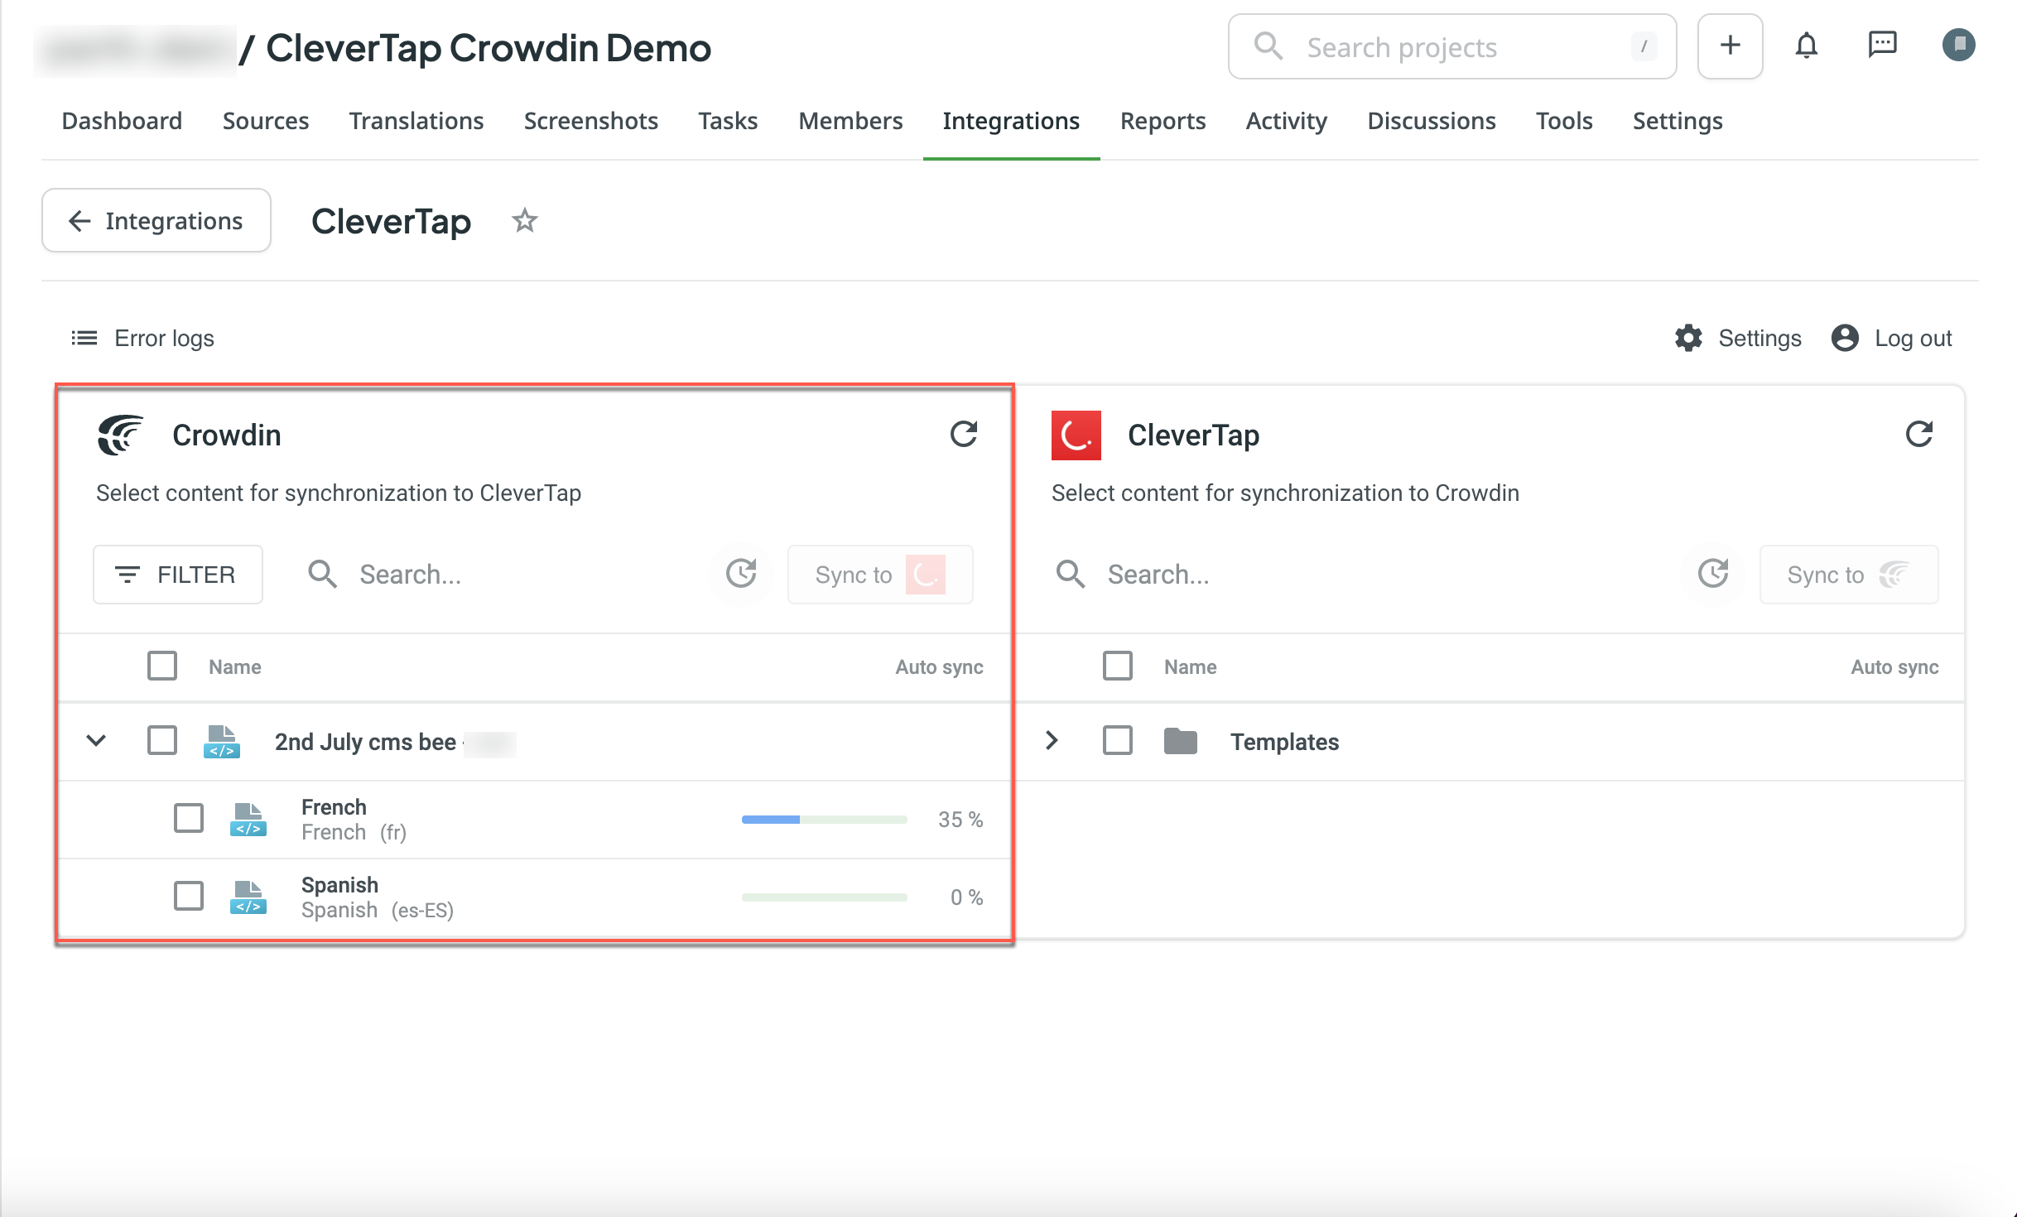Open the Sources tab

pyautogui.click(x=266, y=121)
